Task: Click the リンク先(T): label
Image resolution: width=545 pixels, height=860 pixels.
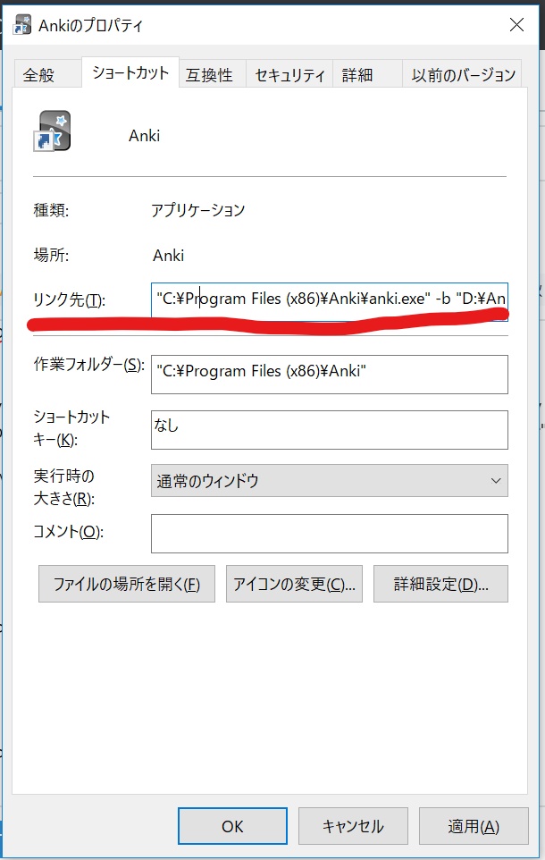Action: 69,300
